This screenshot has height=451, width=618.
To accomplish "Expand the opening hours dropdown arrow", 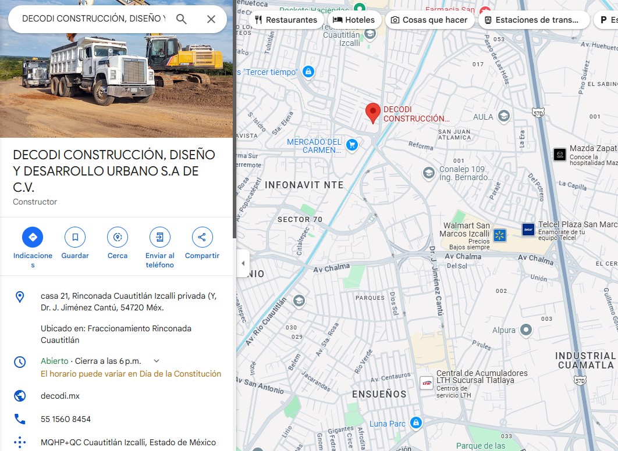I will pos(156,361).
